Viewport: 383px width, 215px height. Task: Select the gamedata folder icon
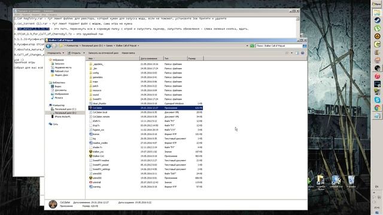90,77
